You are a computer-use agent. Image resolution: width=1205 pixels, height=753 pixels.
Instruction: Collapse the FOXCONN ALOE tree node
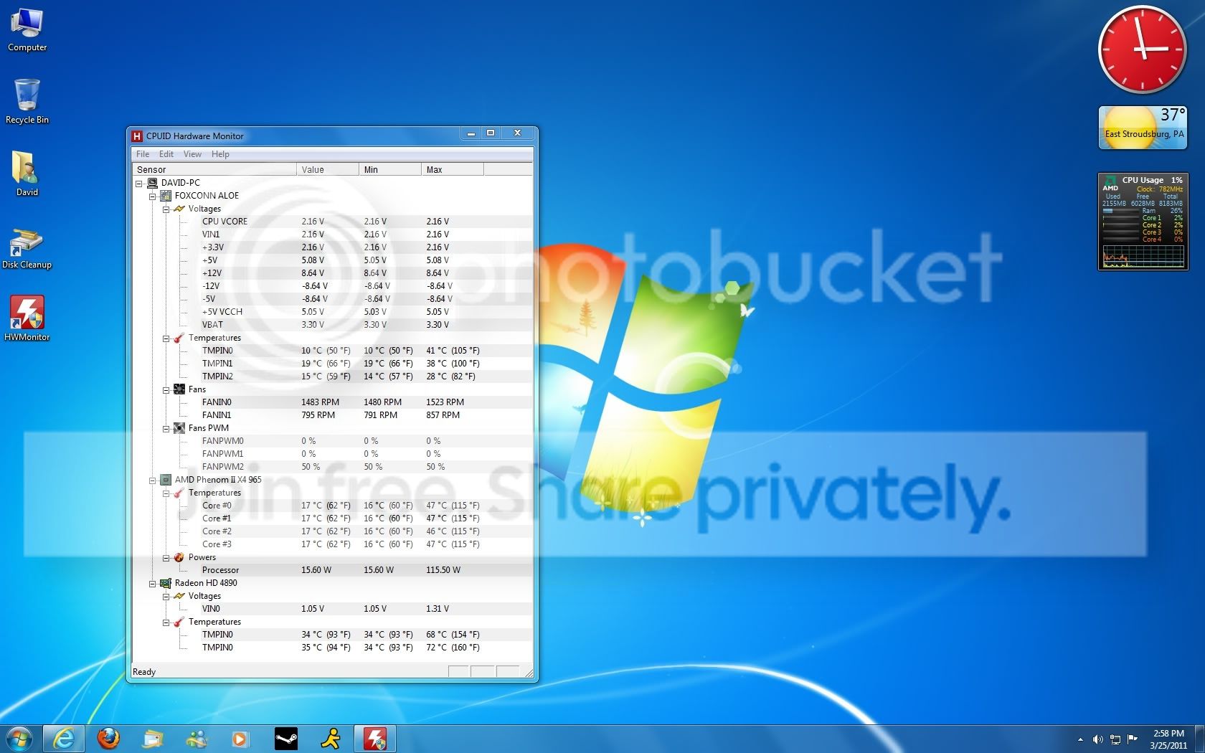click(152, 196)
